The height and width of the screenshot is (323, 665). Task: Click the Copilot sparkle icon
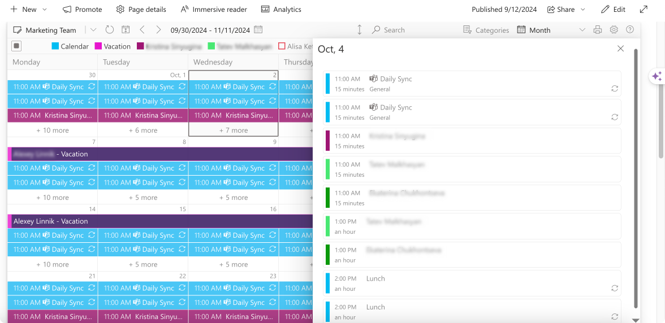pos(657,76)
